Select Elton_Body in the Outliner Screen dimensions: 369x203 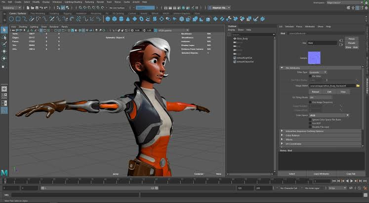tap(242, 39)
